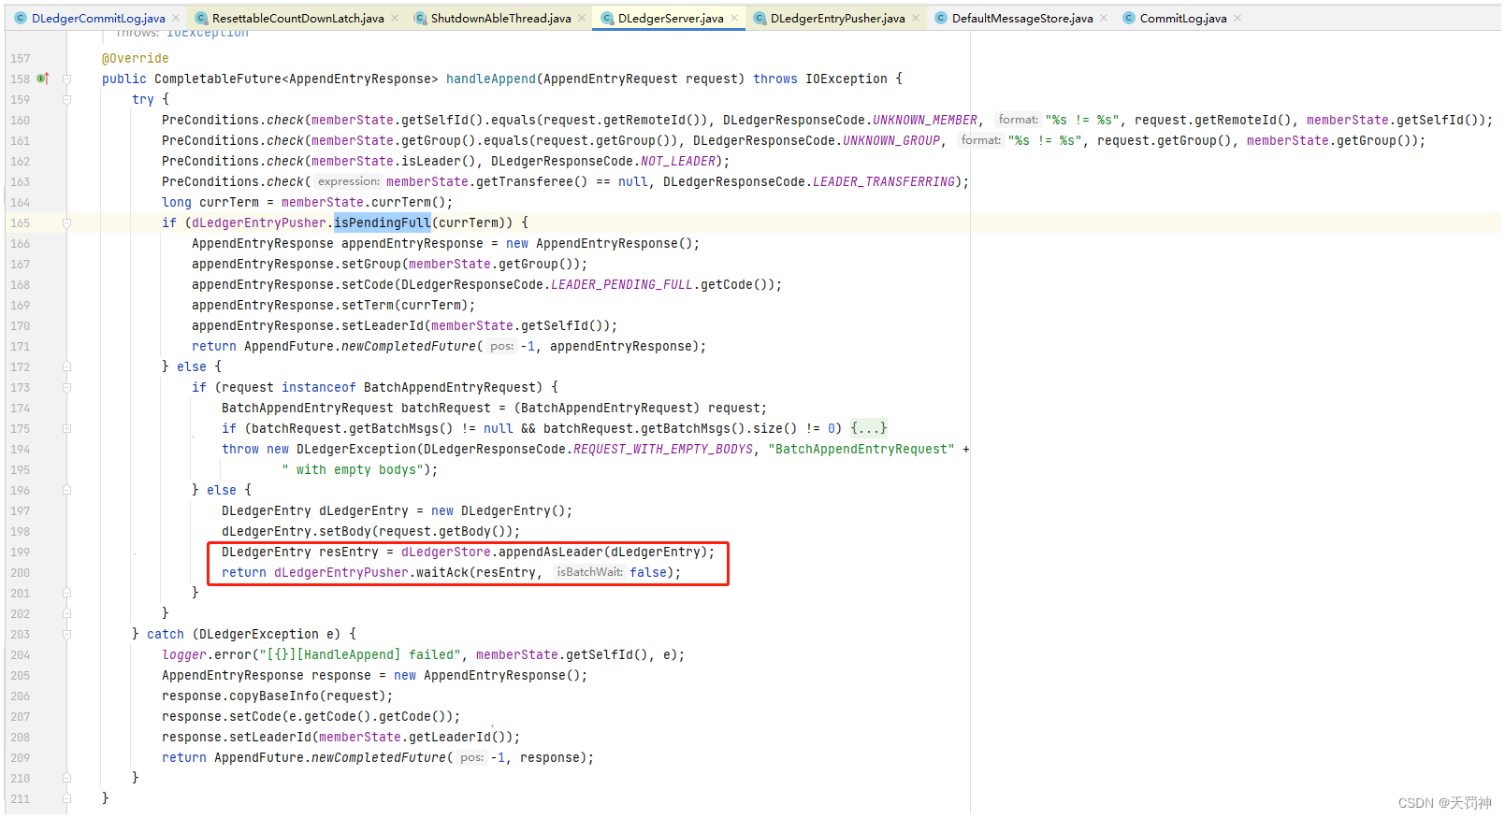Image resolution: width=1505 pixels, height=818 pixels.
Task: Click NOT_LEADER constant on line 162
Action: pos(678,161)
